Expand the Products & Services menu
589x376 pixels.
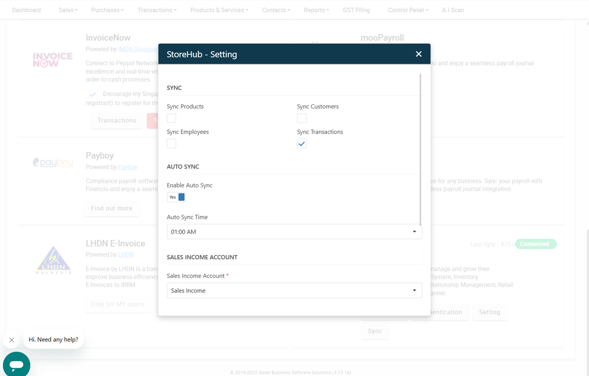(219, 10)
